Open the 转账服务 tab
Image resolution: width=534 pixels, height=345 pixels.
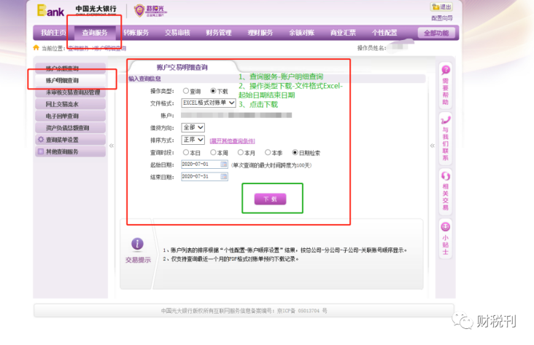136,33
